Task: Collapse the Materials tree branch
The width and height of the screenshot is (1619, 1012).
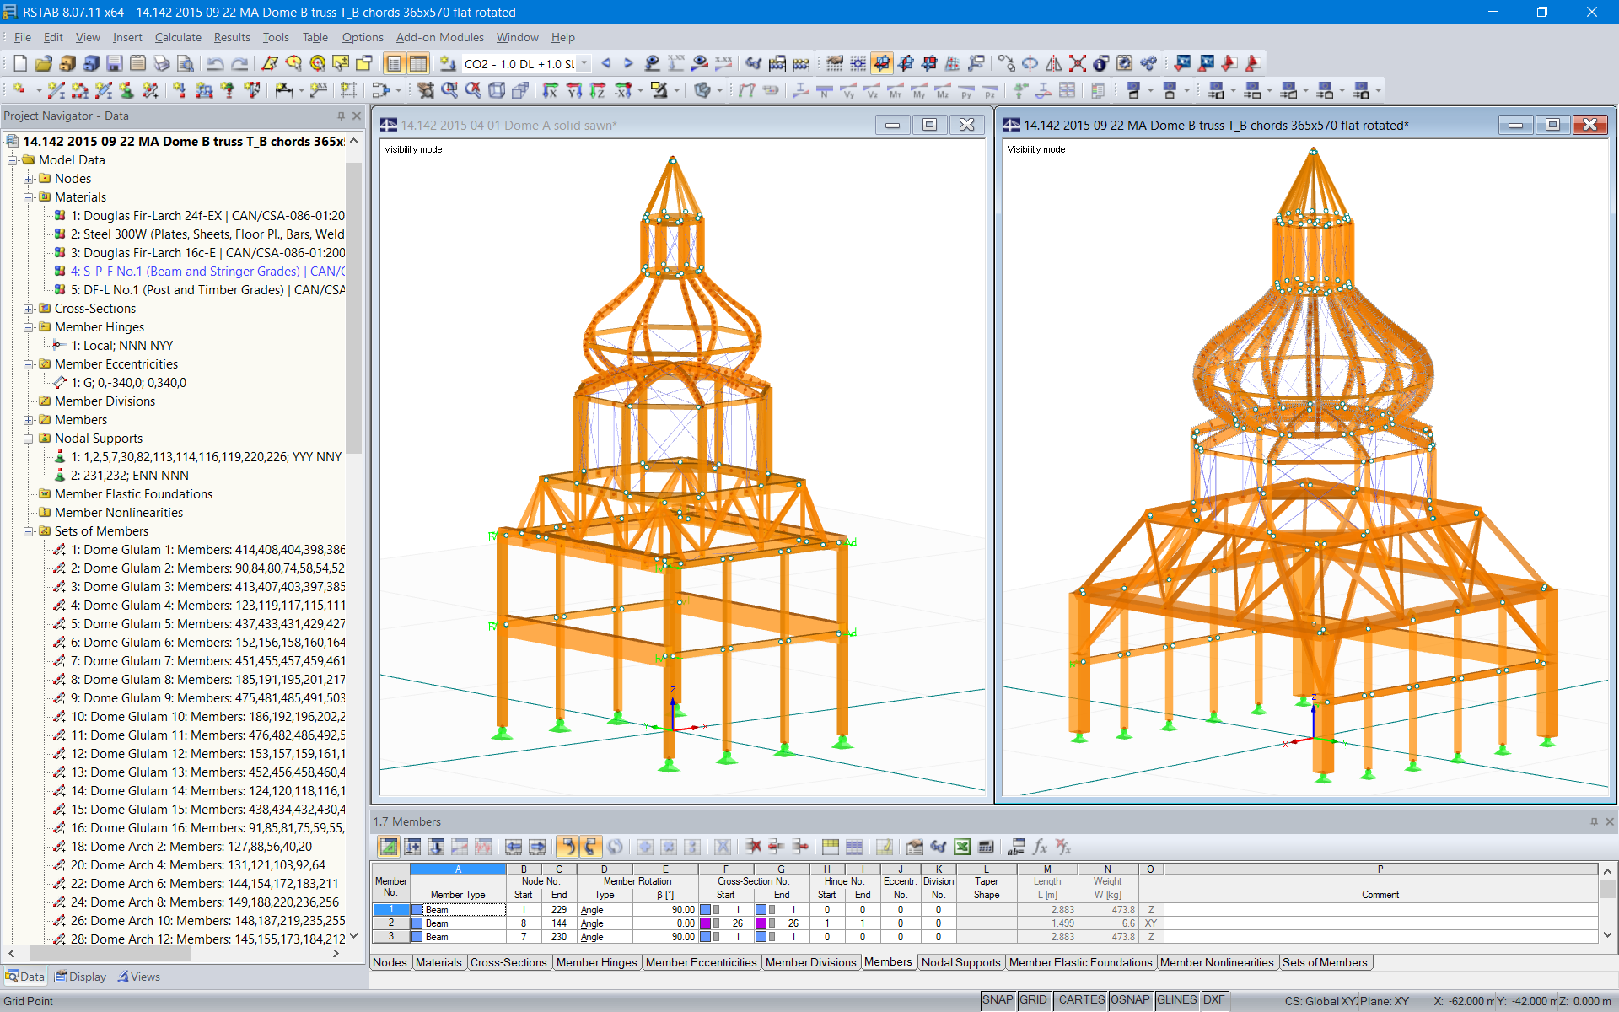Action: [x=30, y=196]
